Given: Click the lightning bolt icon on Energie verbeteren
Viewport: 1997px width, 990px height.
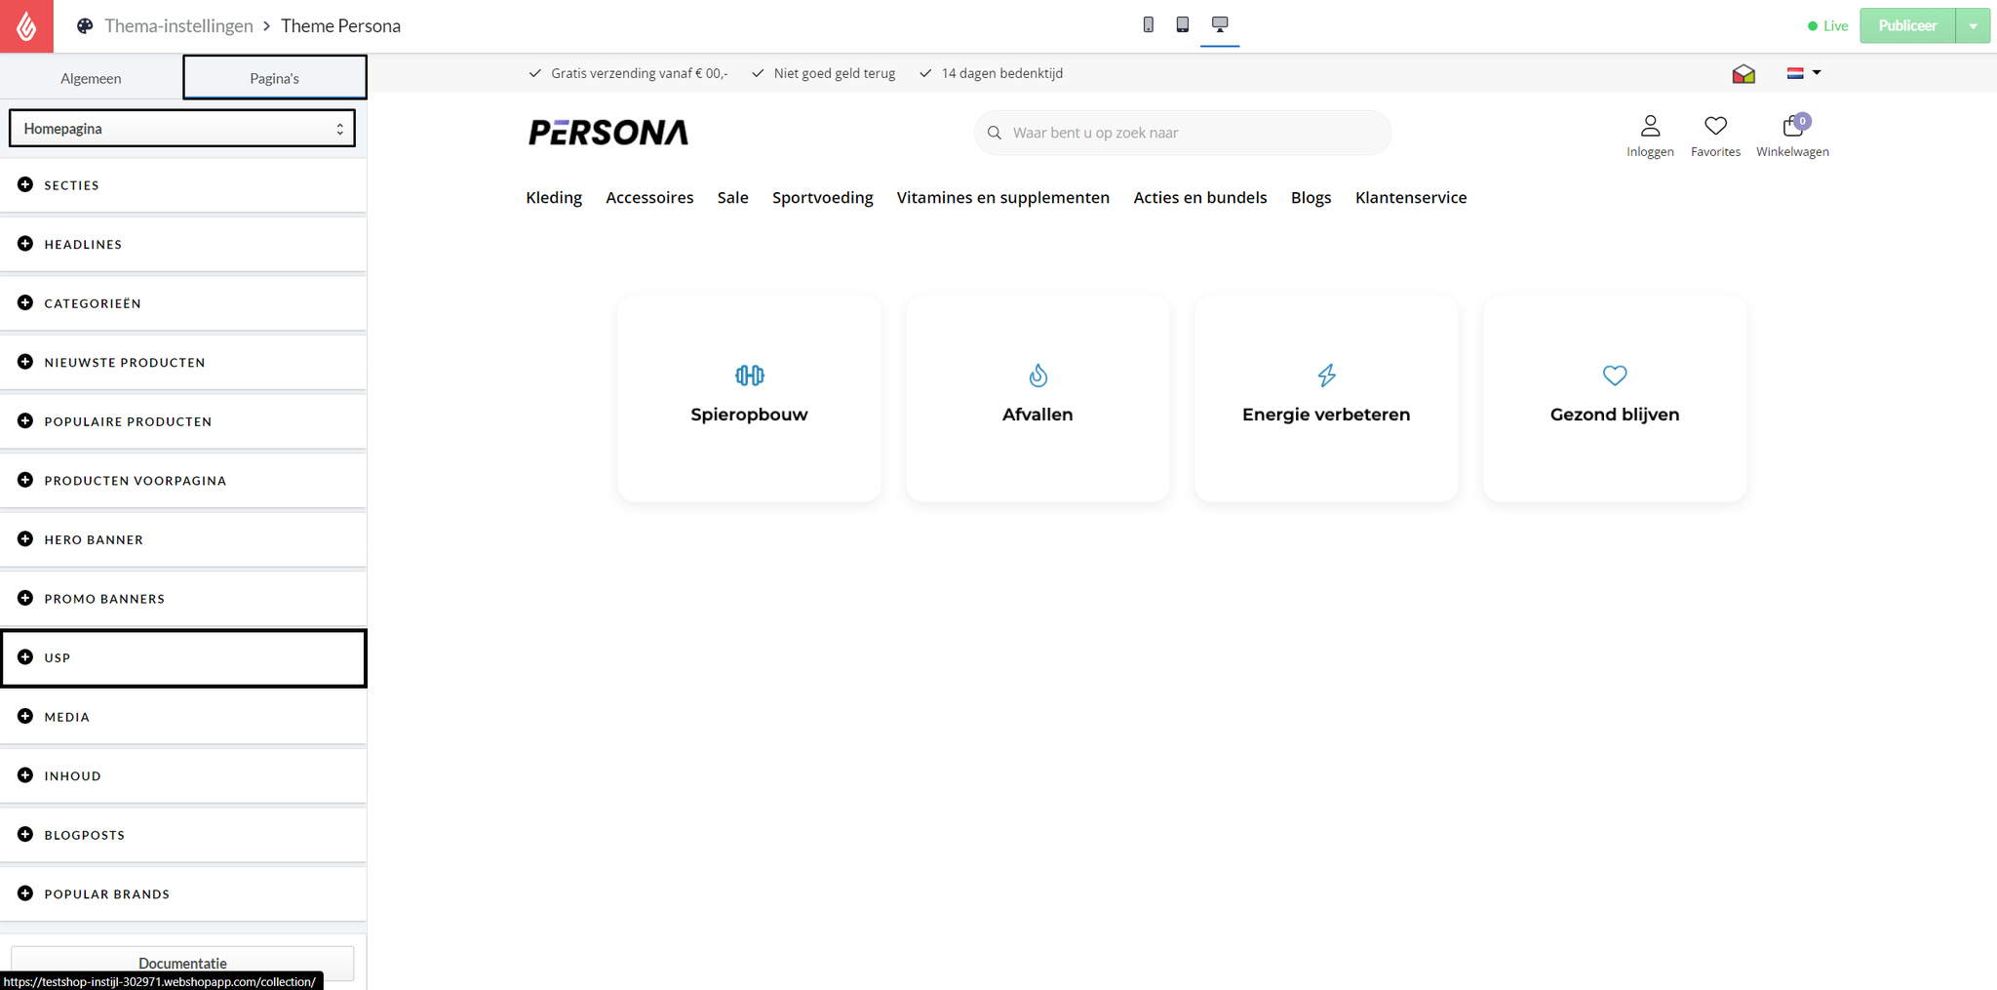Looking at the screenshot, I should click(1326, 376).
